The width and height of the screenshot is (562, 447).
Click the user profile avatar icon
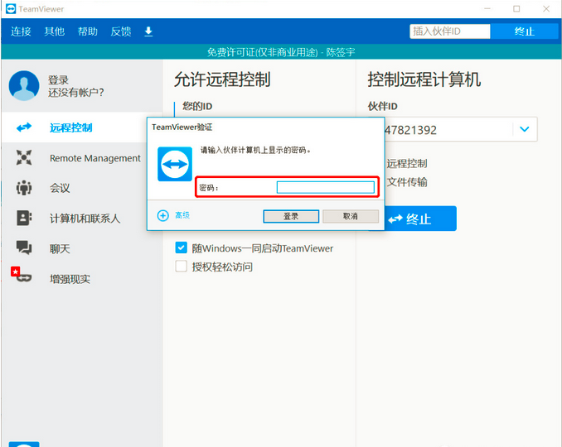point(24,86)
